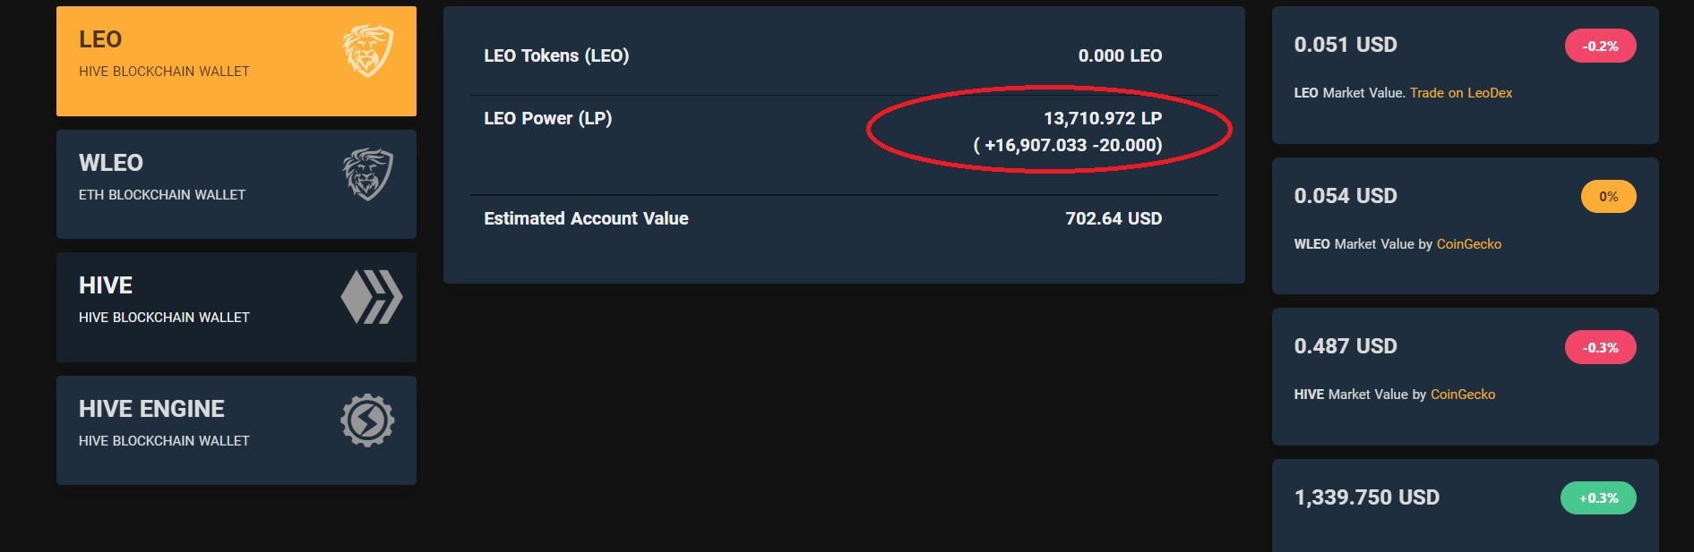Select the 13,710.972 LP balance value
This screenshot has height=552, width=1694.
coord(1103,118)
